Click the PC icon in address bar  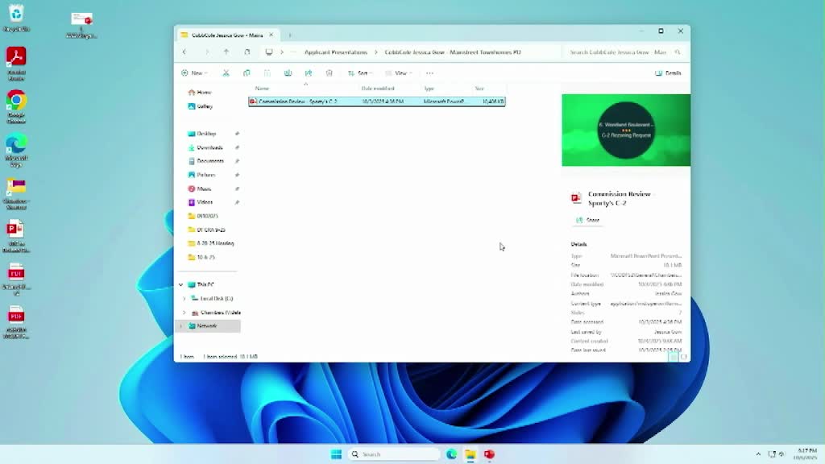pyautogui.click(x=269, y=52)
